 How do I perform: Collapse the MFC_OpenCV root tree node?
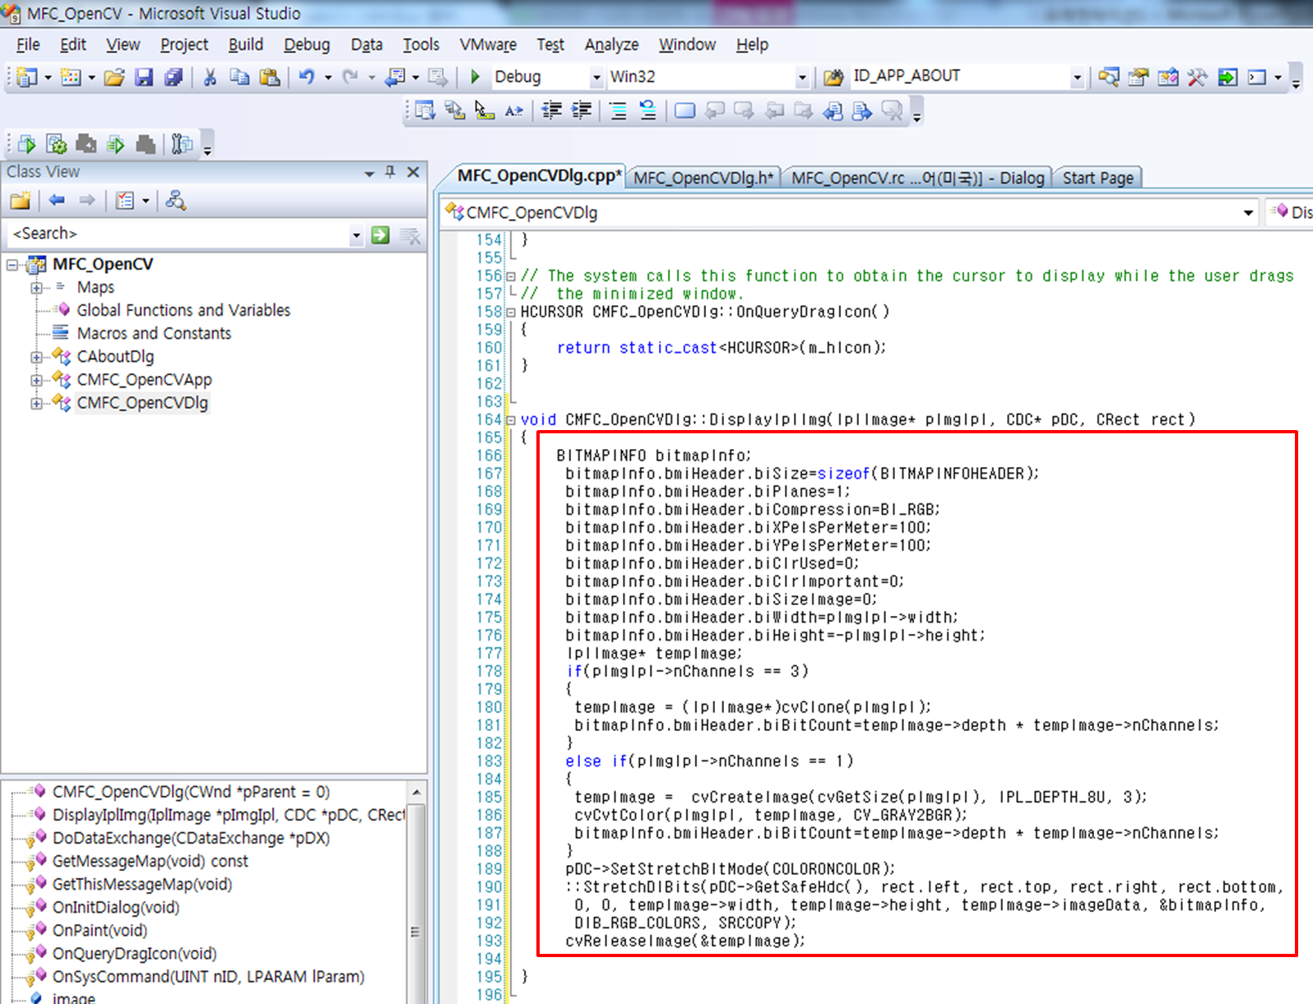12,265
